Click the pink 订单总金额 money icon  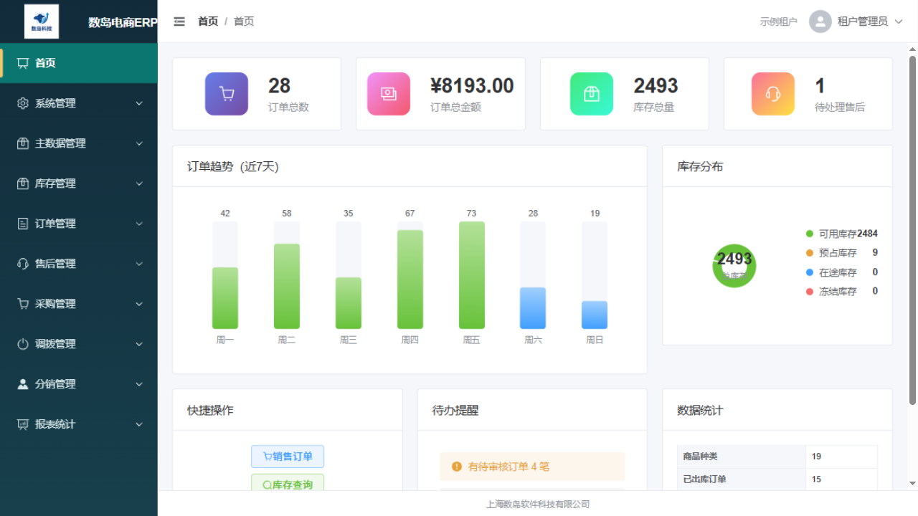(x=389, y=94)
